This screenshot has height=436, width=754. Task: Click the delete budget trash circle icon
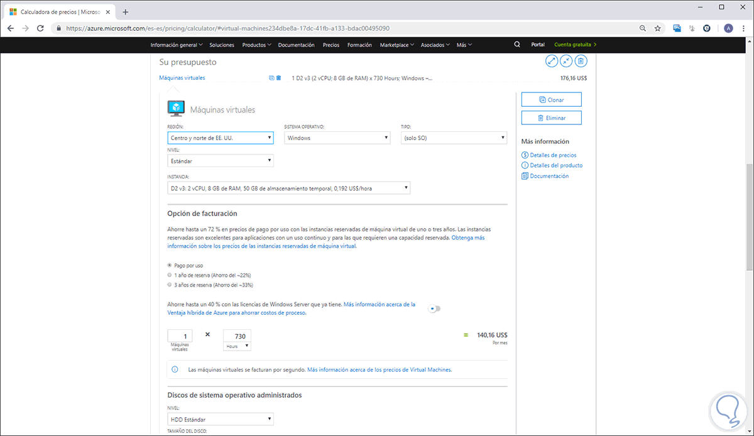point(581,62)
